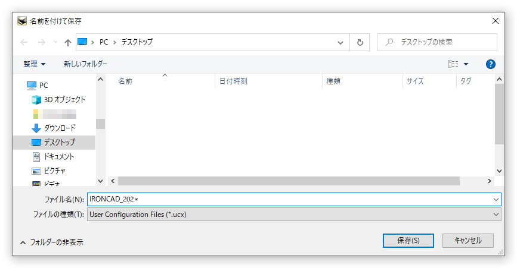
Task: Select 3D オブジェクト in the sidebar
Action: (64, 100)
